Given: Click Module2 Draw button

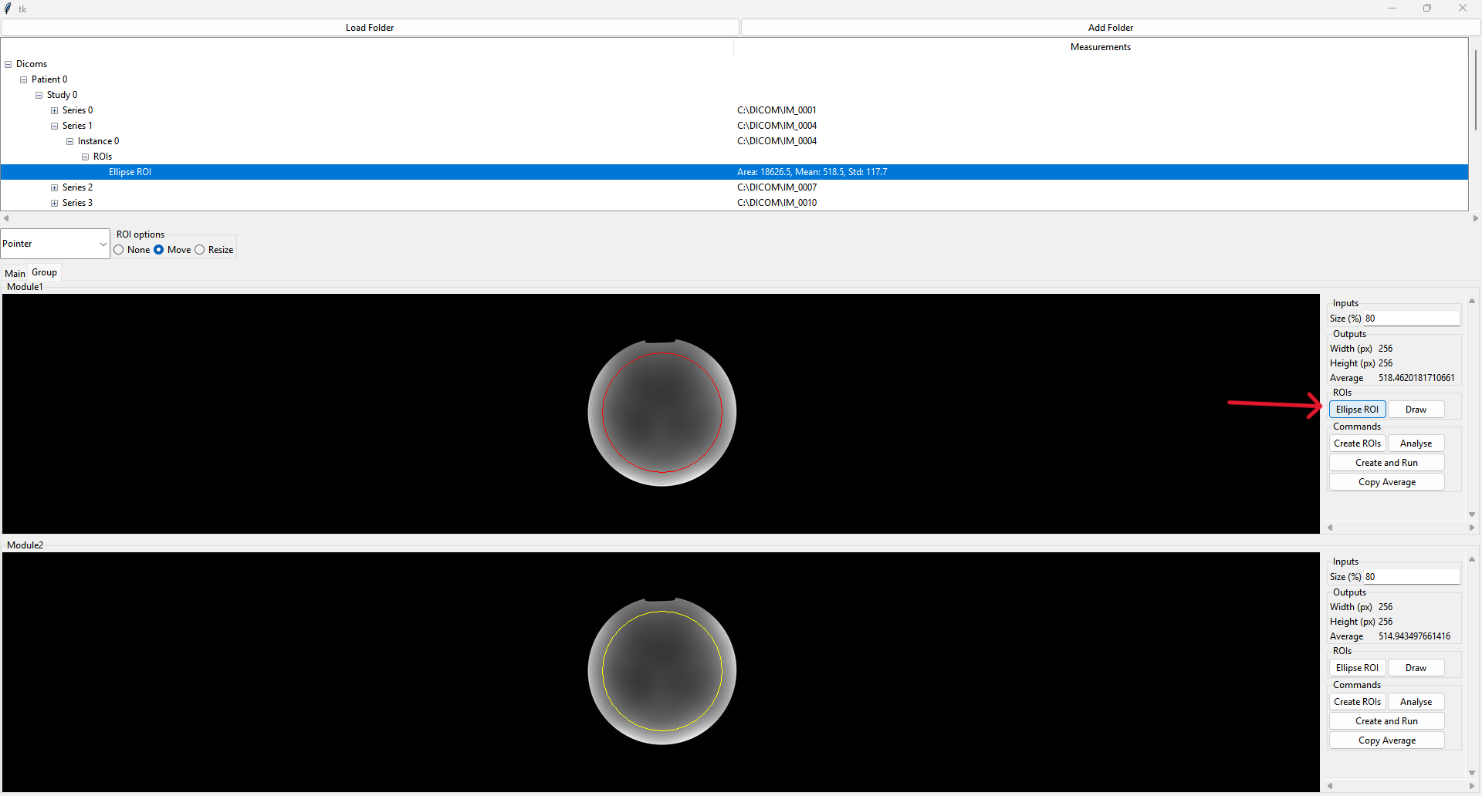Looking at the screenshot, I should (x=1416, y=668).
